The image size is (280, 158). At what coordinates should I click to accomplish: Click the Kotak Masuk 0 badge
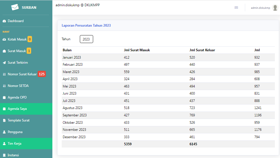click(30, 39)
